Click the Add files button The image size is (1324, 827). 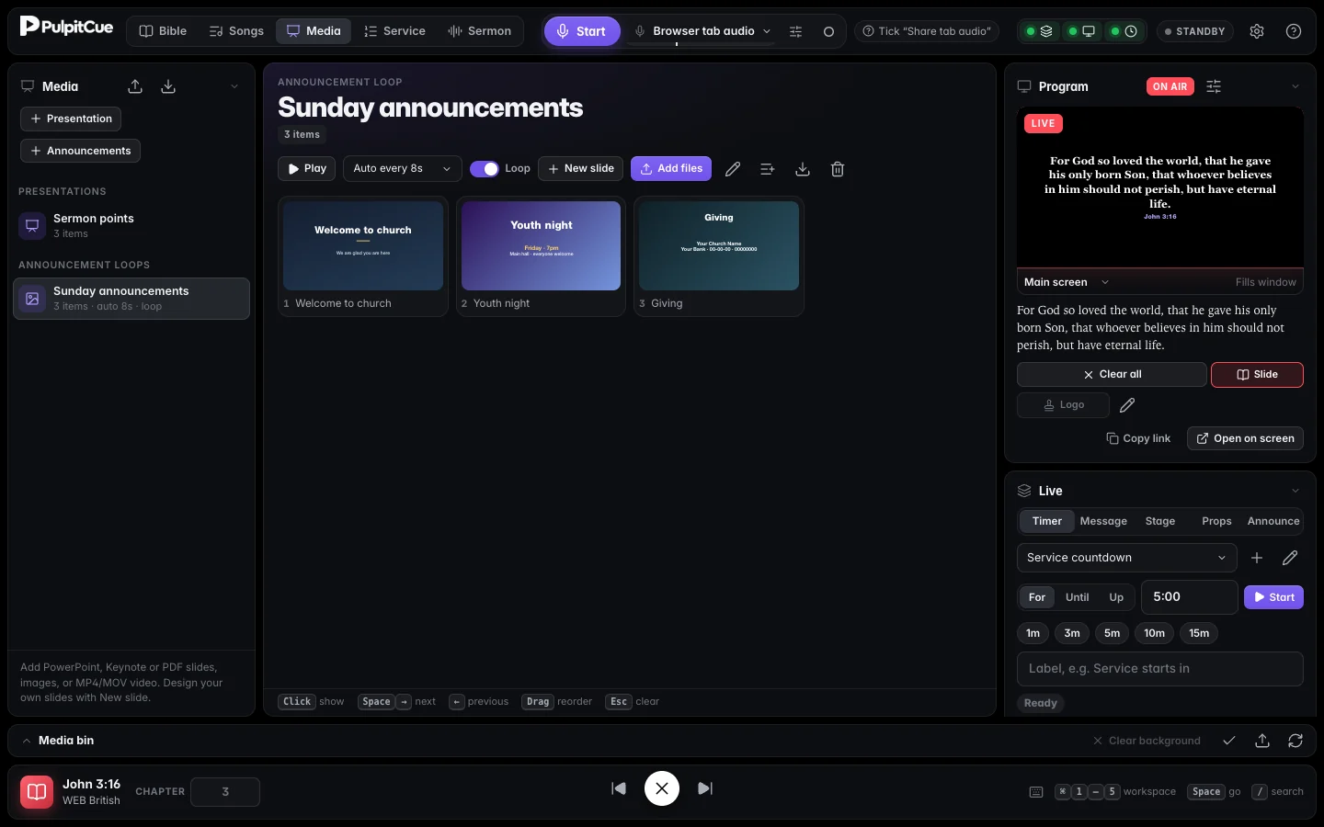[671, 169]
